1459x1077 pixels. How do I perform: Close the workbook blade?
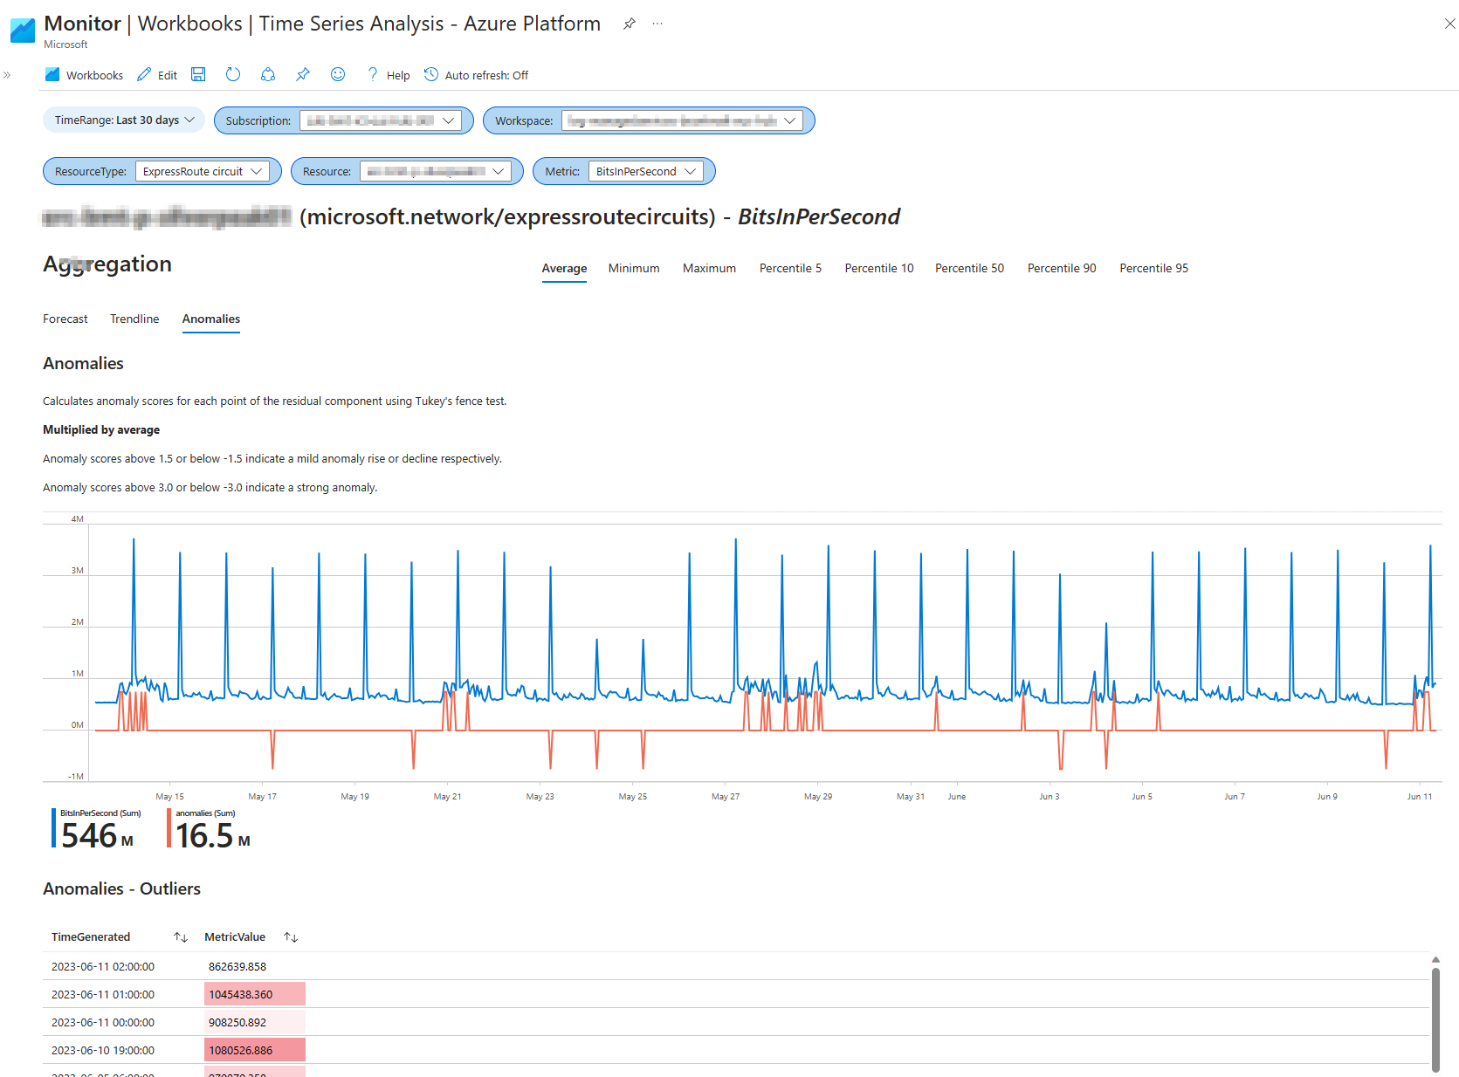coord(1449,24)
